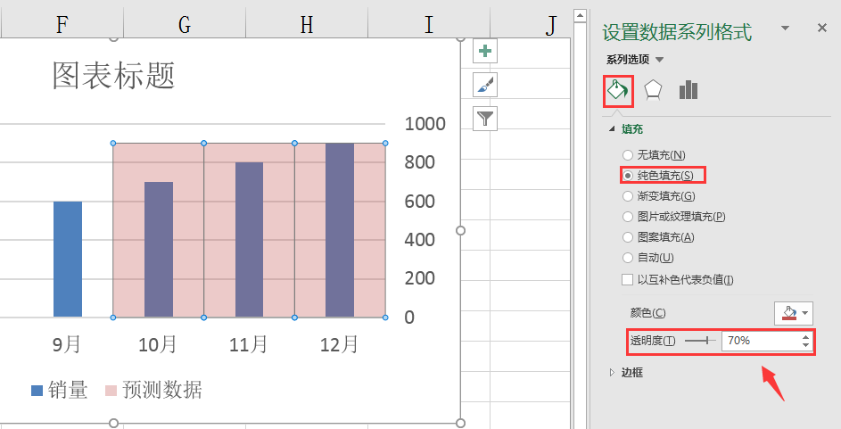Image resolution: width=841 pixels, height=429 pixels.
Task: Click the chart title 图表标题
Action: [113, 75]
